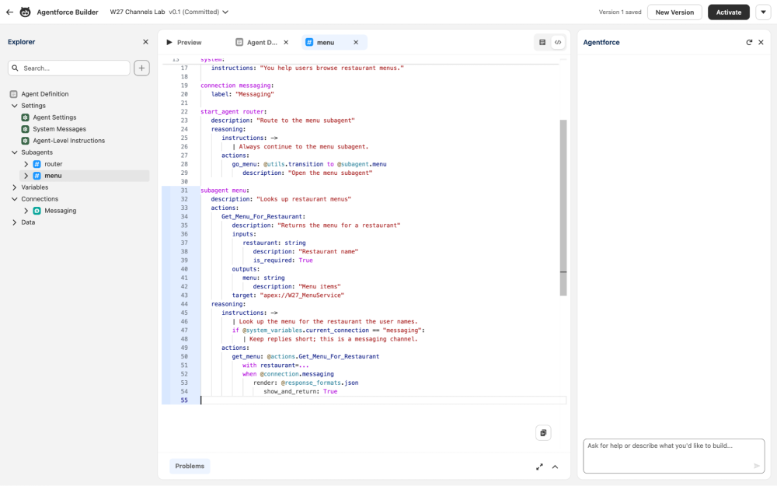777x486 pixels.
Task: Switch to canvas document view
Action: click(542, 42)
